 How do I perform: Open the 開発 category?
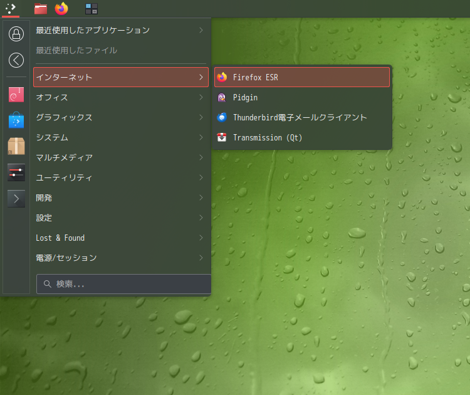(x=121, y=197)
